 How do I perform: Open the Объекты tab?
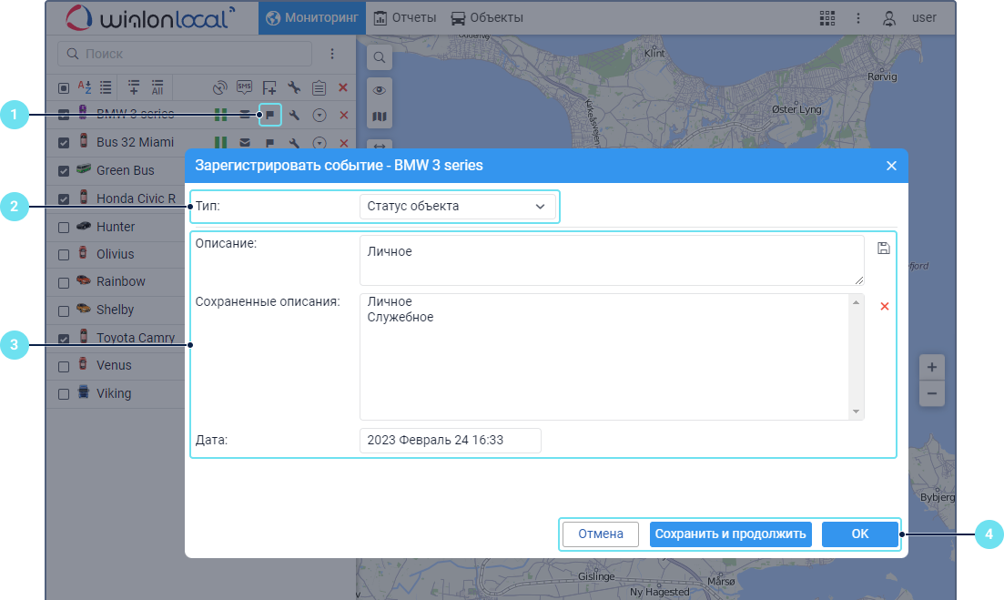(487, 17)
